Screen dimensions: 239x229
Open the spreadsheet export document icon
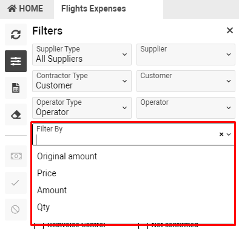tap(16, 88)
